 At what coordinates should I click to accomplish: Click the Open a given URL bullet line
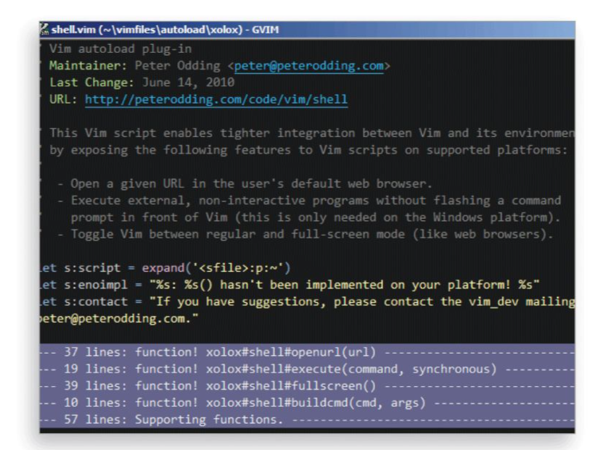pos(218,183)
